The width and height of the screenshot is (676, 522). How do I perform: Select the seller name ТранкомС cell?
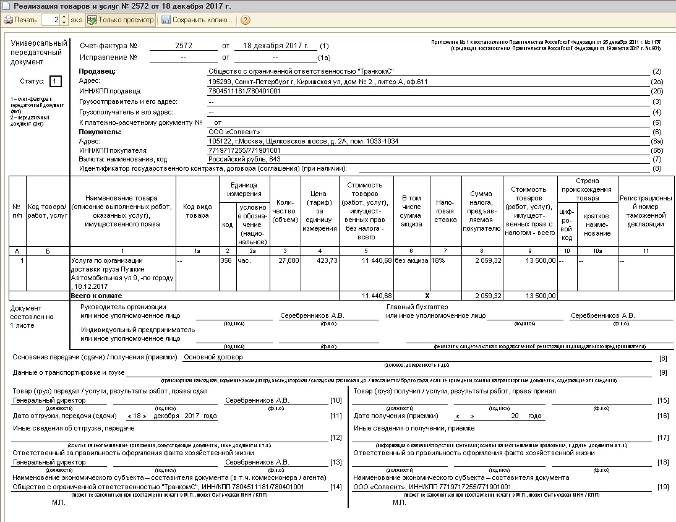[301, 71]
